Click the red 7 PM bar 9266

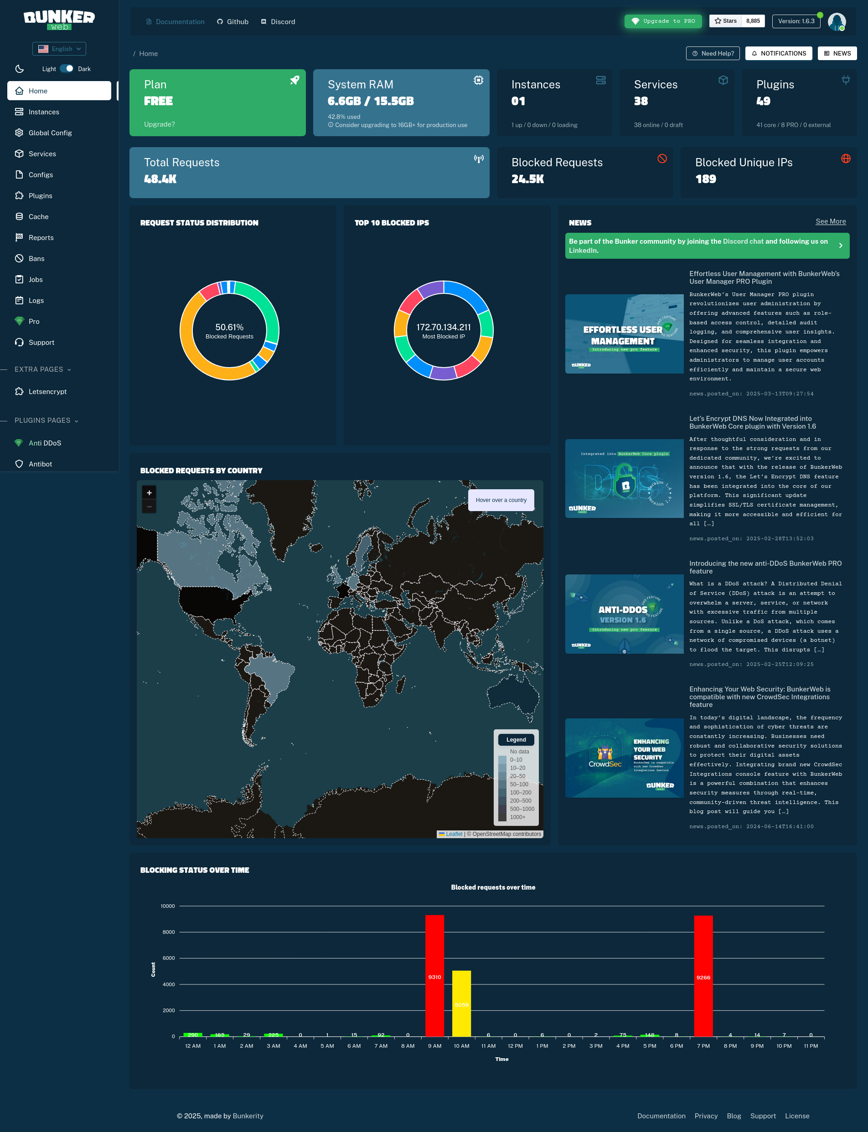coord(703,976)
